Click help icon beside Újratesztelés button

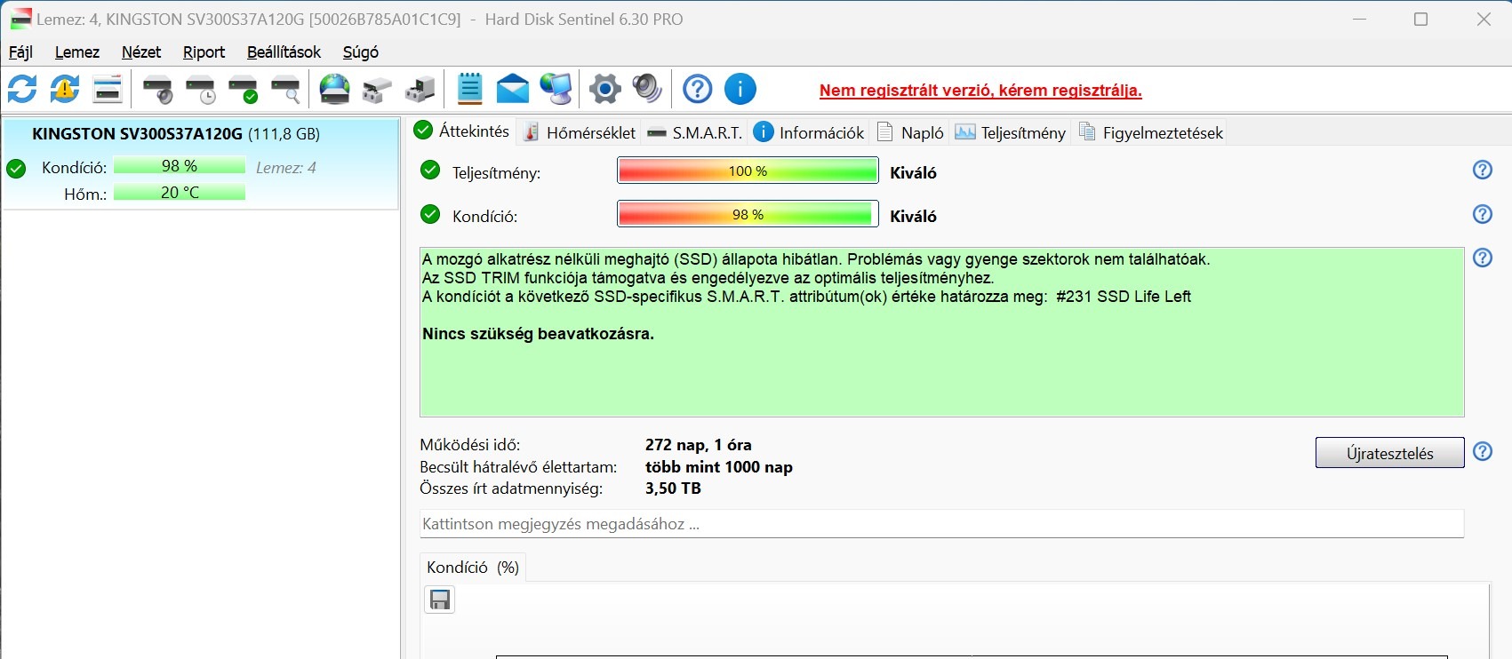tap(1483, 451)
